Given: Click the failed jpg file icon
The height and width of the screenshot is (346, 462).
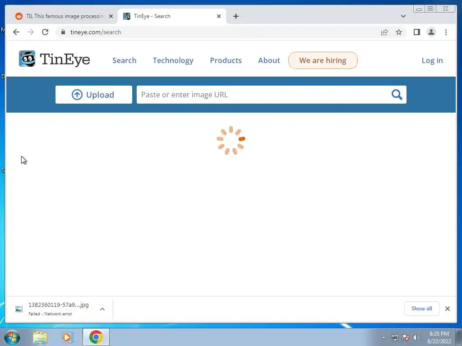Looking at the screenshot, I should [19, 309].
